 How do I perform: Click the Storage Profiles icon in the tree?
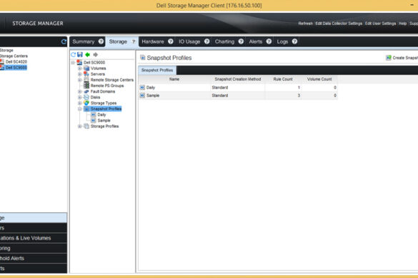(86, 126)
